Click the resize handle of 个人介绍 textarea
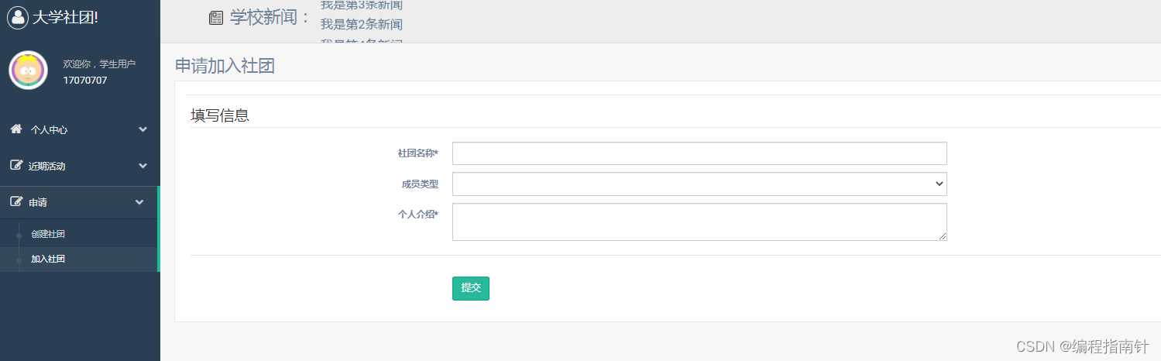 pos(942,236)
